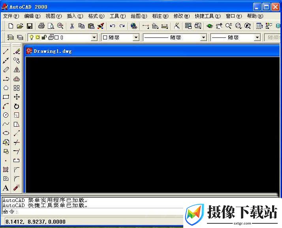The height and width of the screenshot is (228, 282).
Task: Toggle layer 0 plot printer icon
Action: (51, 37)
